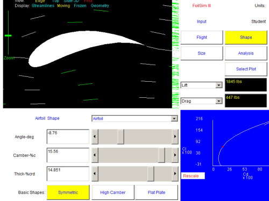Open the Size input panel
This screenshot has width=269, height=201.
click(x=202, y=53)
